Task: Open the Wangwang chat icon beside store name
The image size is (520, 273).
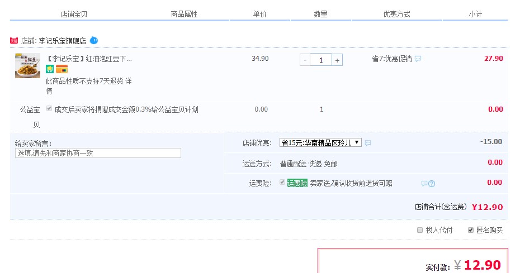Action: [x=94, y=40]
